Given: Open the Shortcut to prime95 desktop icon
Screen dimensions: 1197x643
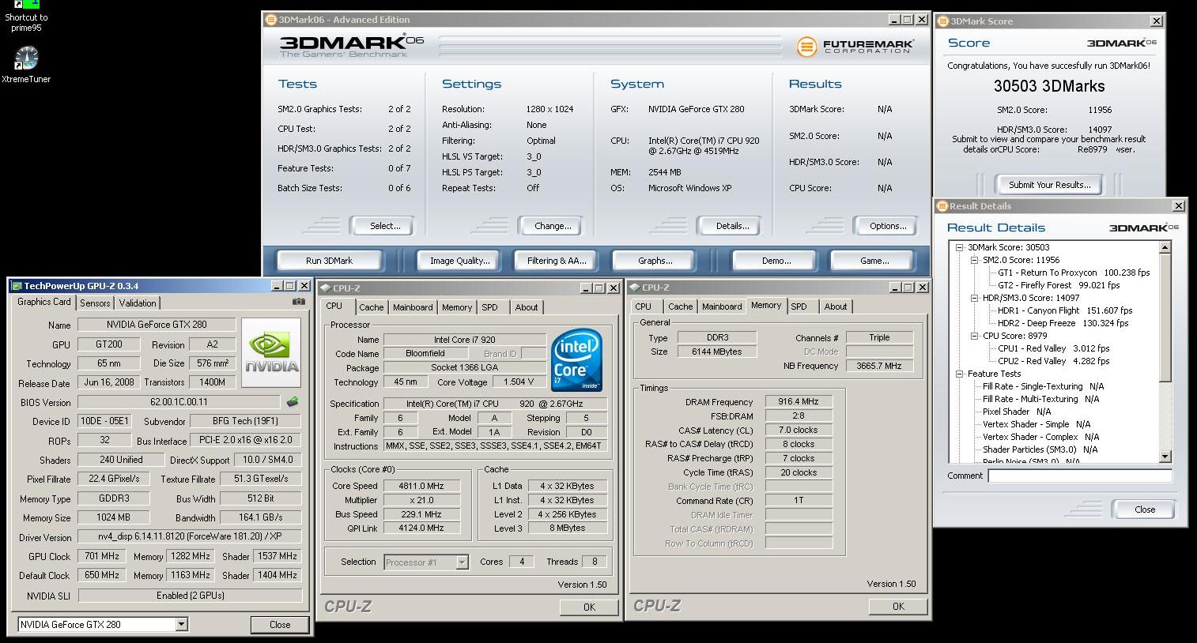Looking at the screenshot, I should pos(26,16).
